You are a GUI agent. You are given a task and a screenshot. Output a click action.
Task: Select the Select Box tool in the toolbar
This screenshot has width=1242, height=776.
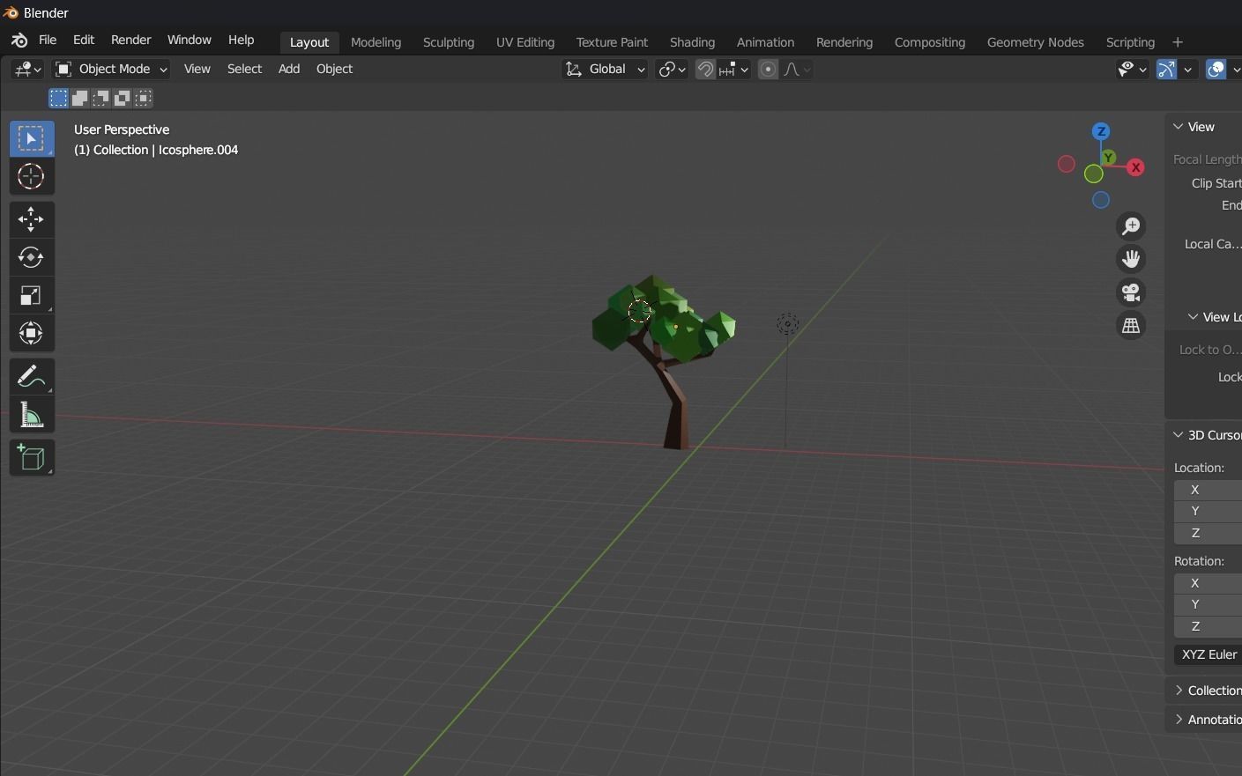coord(32,139)
